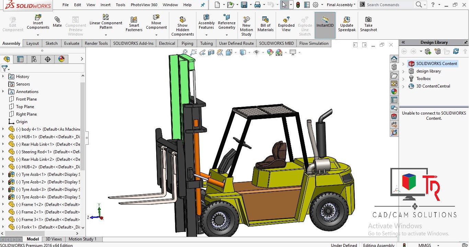Switch to the Flow Simulation tab

[x=314, y=43]
